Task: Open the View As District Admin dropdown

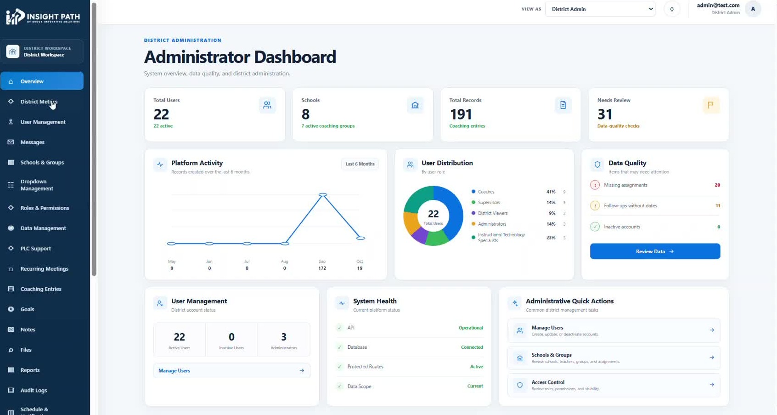Action: 600,9
